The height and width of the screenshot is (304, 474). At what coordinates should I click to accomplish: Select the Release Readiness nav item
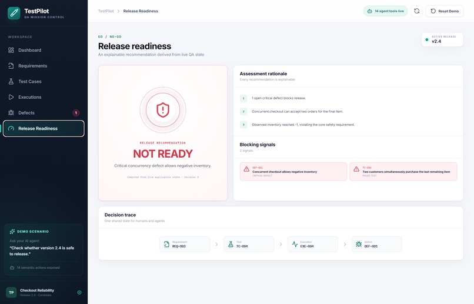(x=44, y=128)
